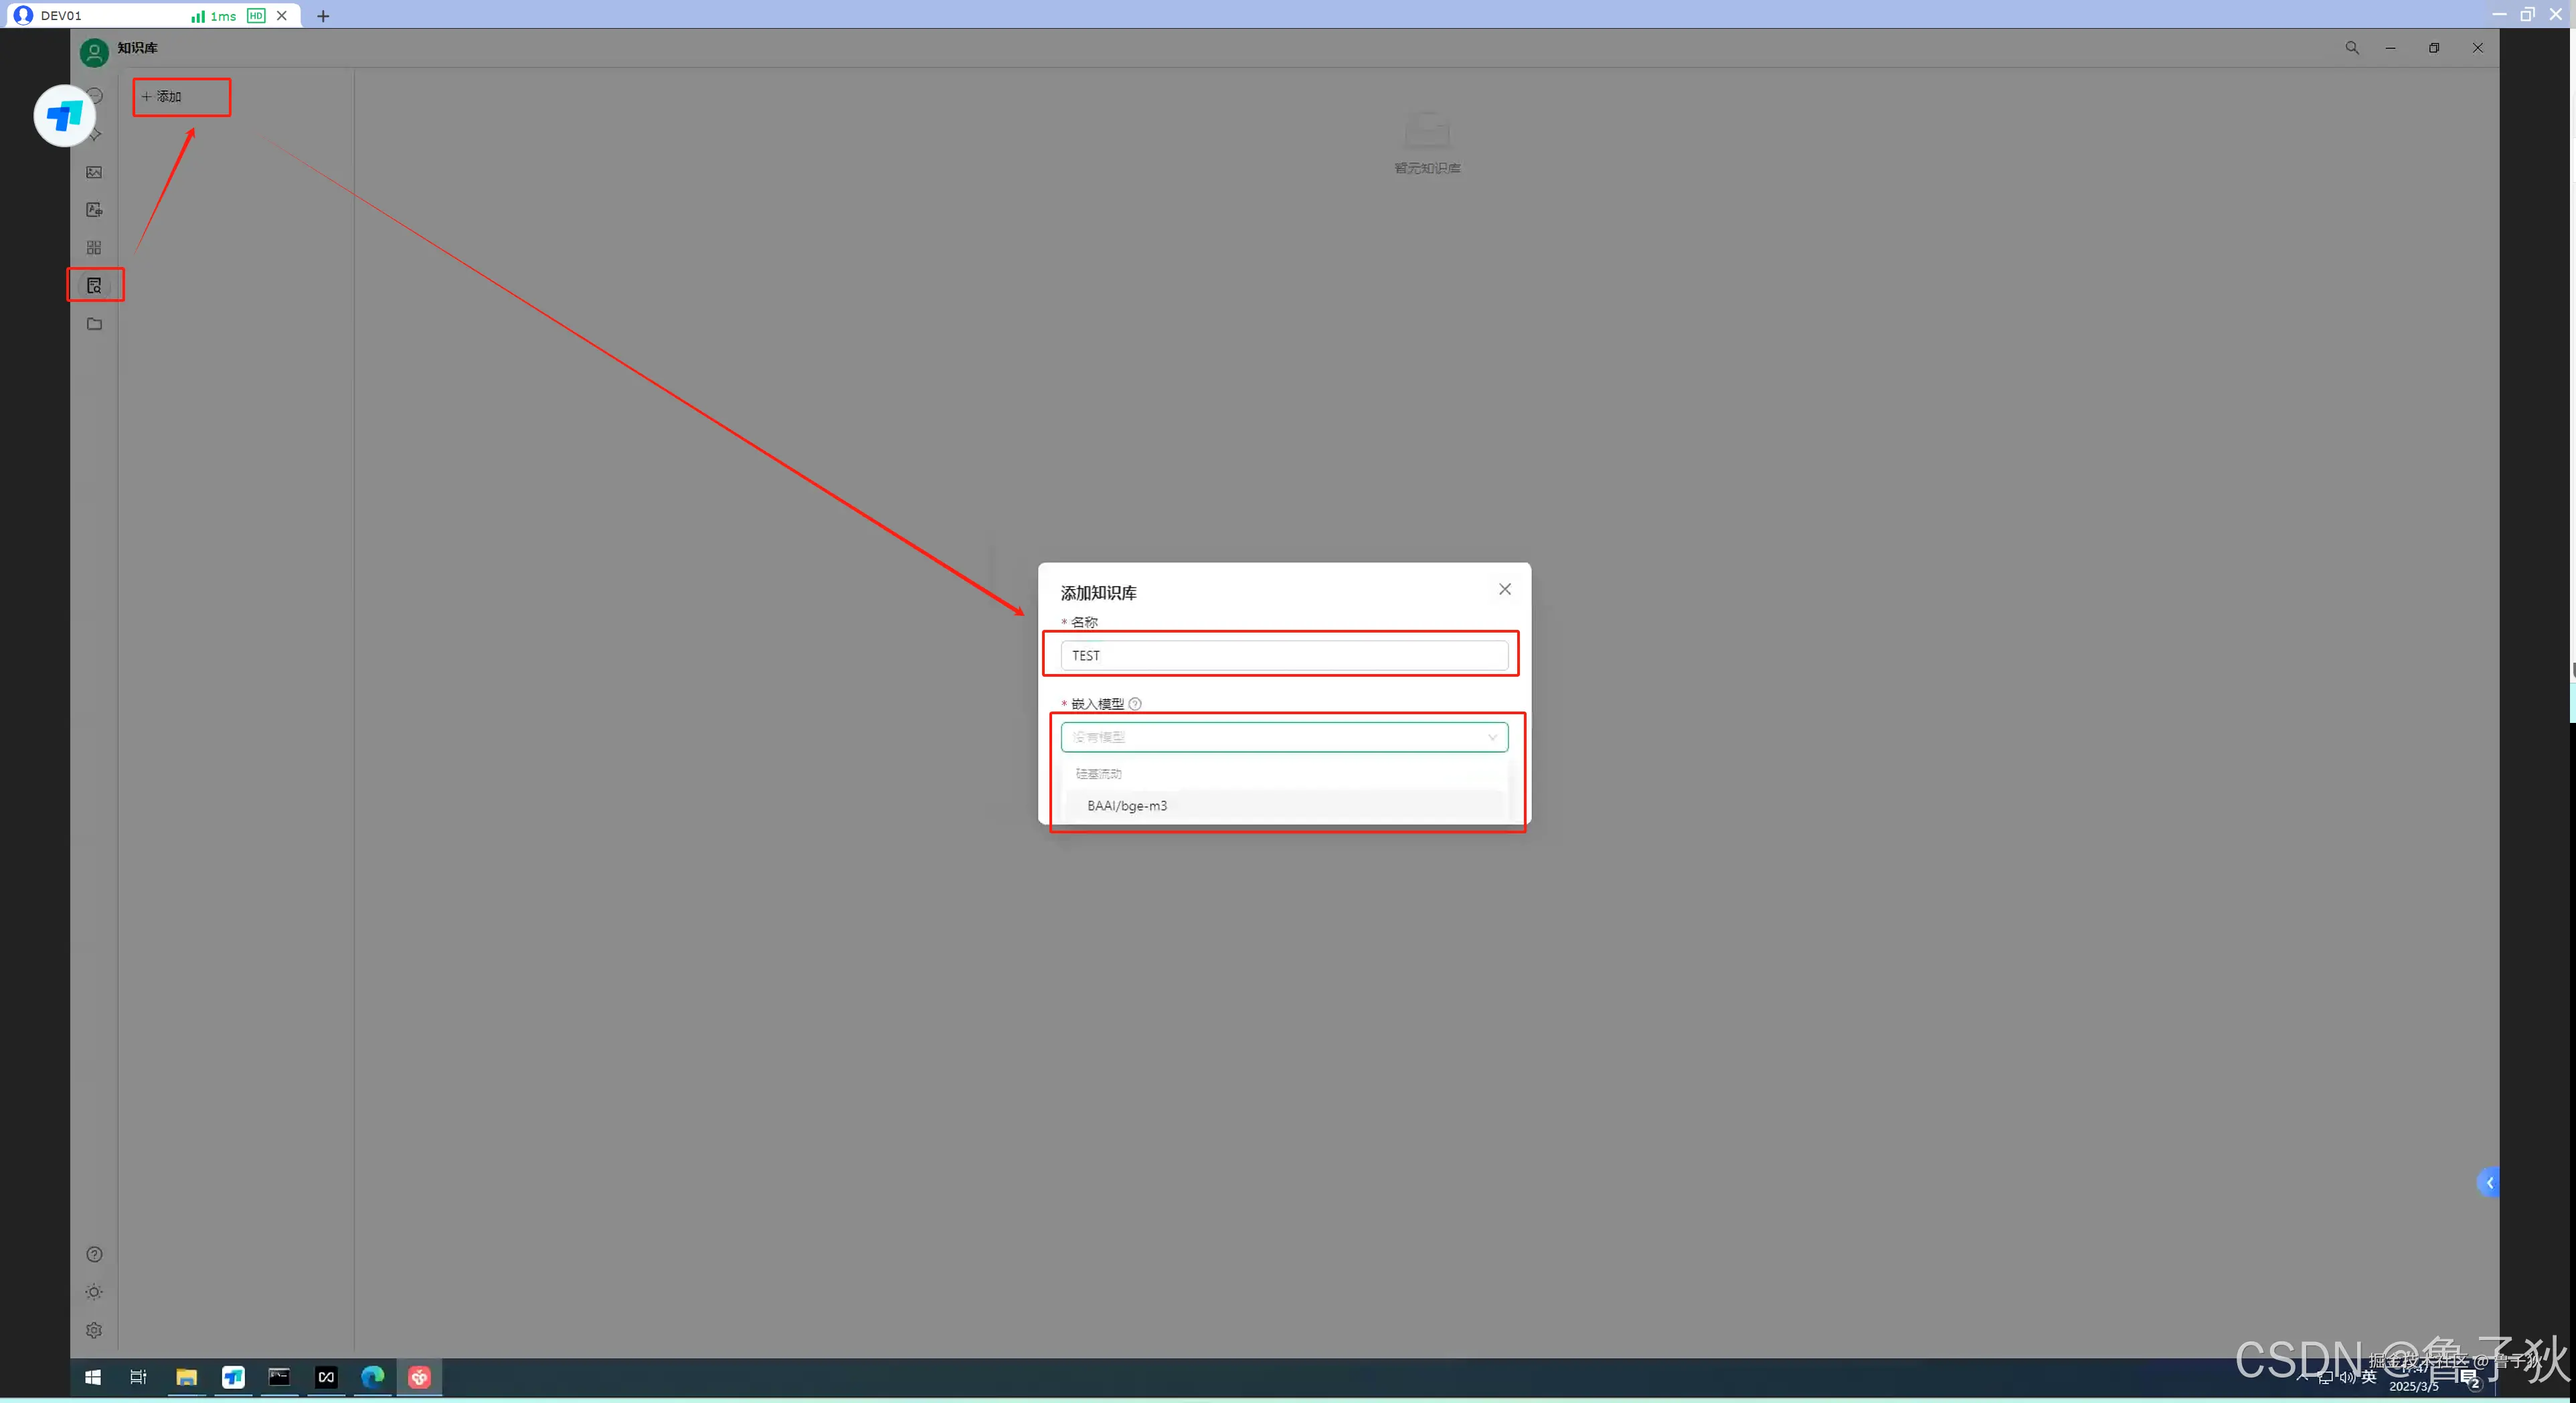Open the files folder sidebar icon
2576x1403 pixels.
tap(94, 324)
